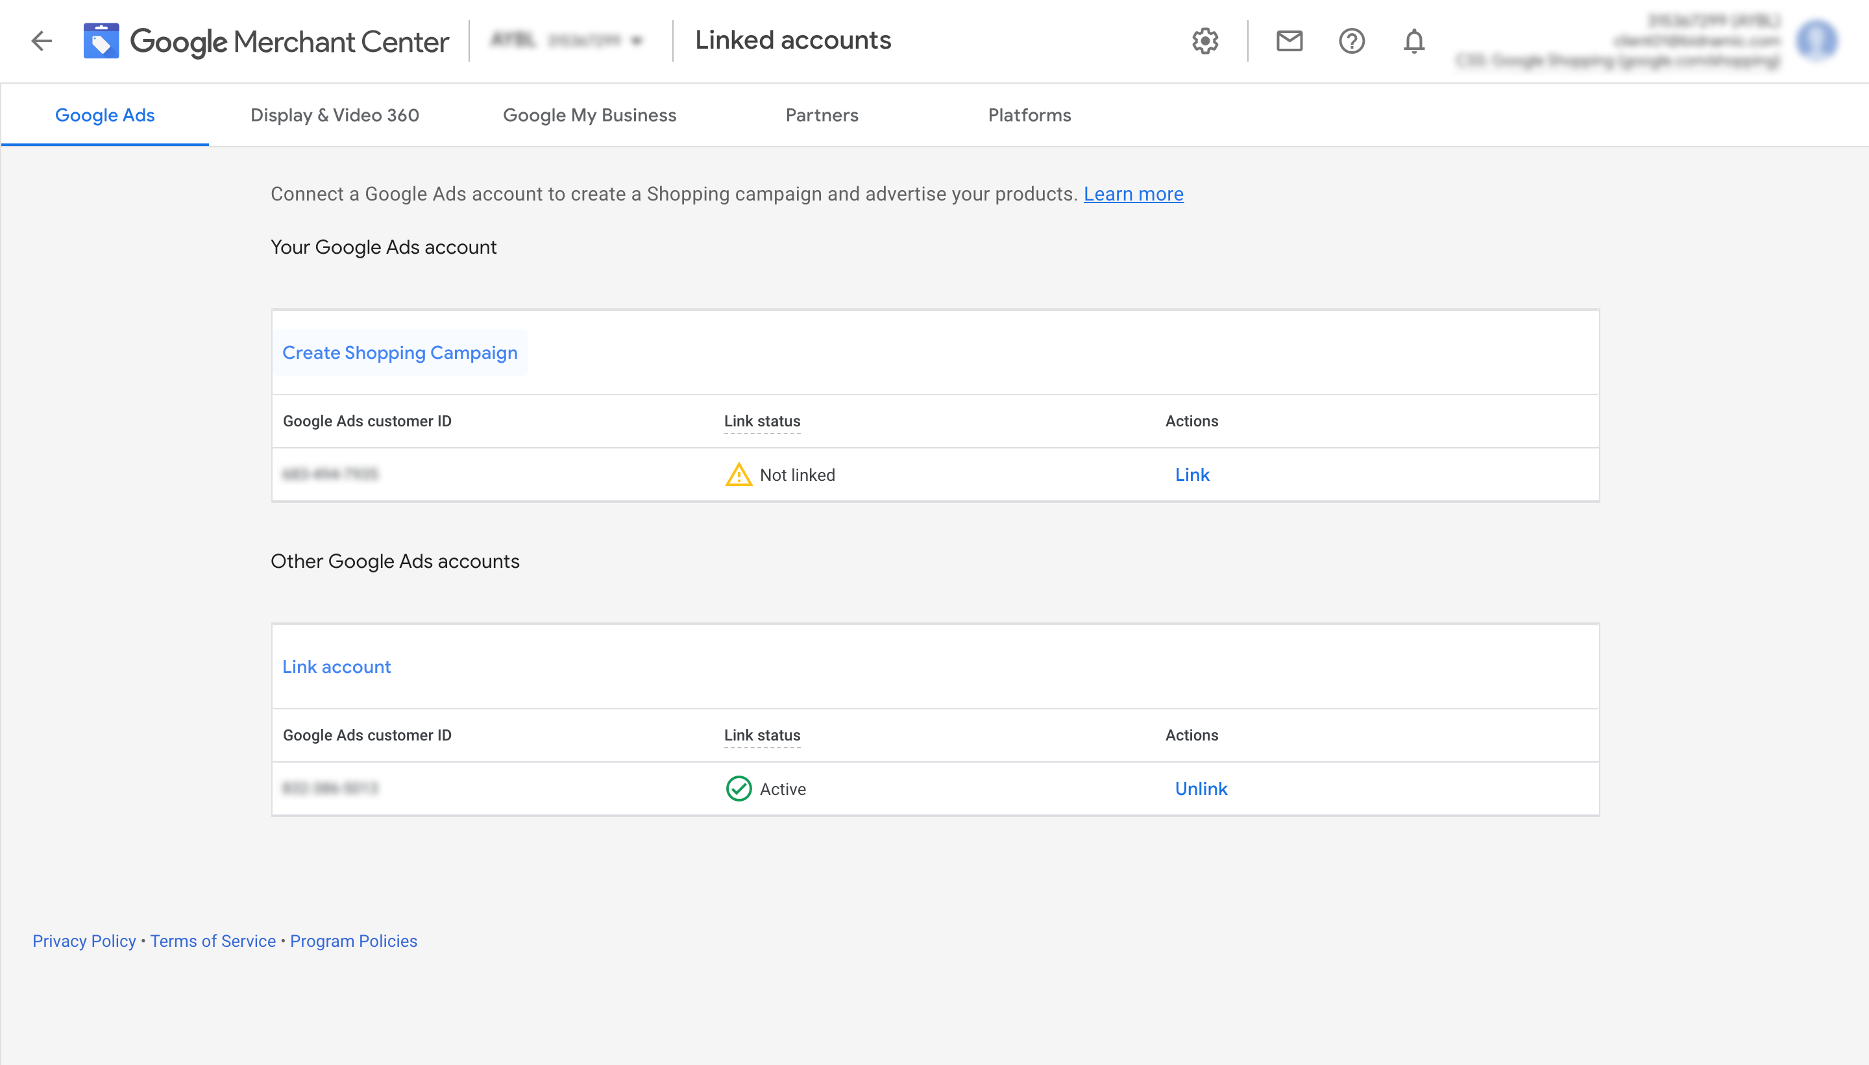Click the blurred customer ID in the Active row

coord(330,789)
